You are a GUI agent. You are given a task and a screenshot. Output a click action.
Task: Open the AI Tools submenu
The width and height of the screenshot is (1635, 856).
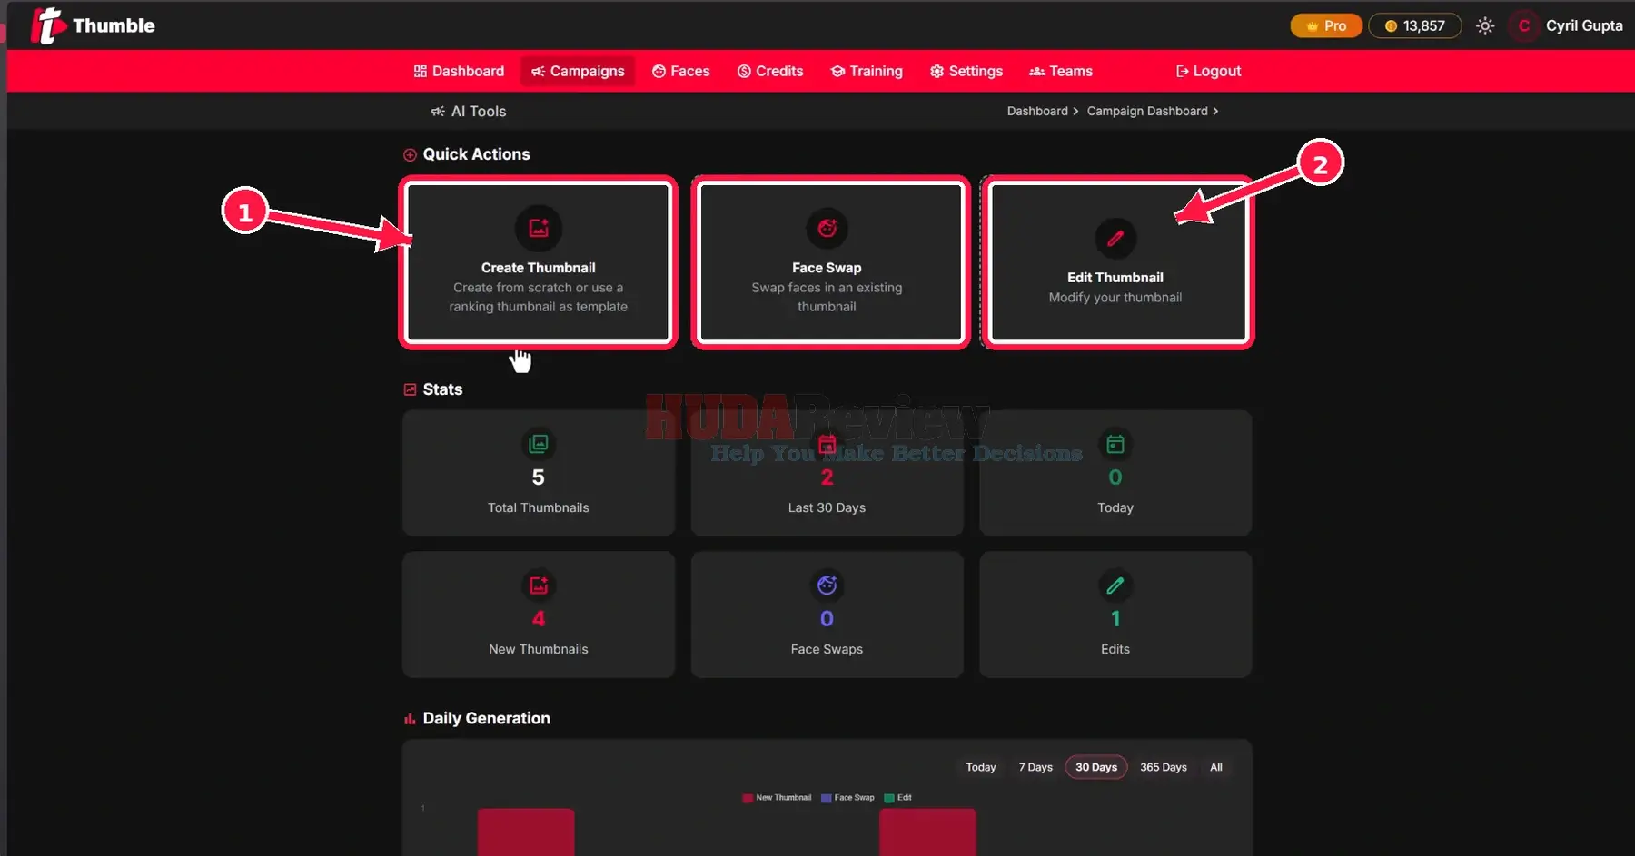pyautogui.click(x=469, y=111)
